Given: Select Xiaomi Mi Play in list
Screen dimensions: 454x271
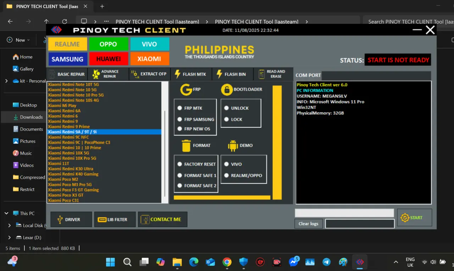Looking at the screenshot, I should (104, 105).
